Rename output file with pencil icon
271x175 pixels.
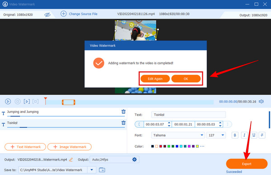tap(71, 160)
